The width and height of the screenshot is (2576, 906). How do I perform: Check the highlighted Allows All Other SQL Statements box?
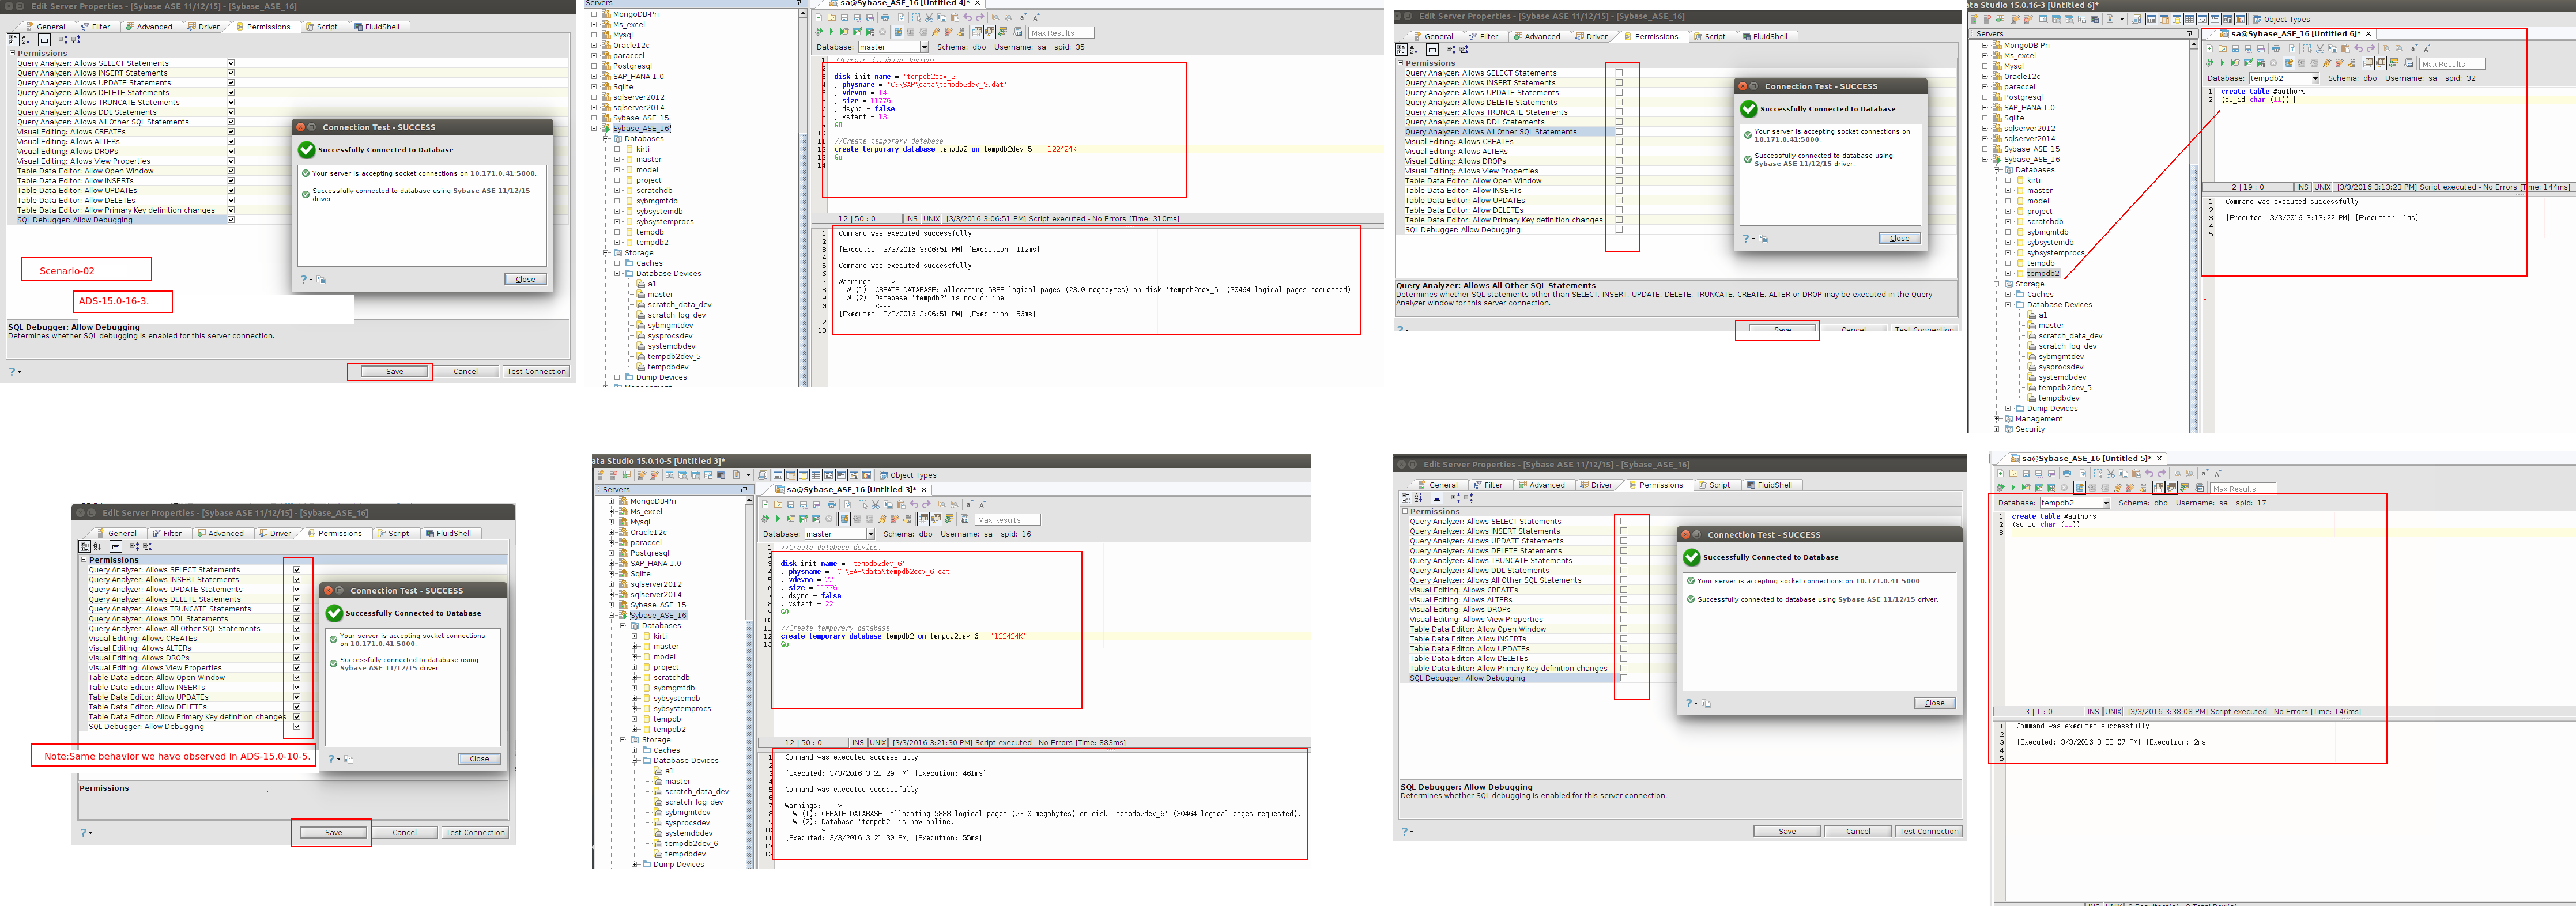pos(1619,132)
